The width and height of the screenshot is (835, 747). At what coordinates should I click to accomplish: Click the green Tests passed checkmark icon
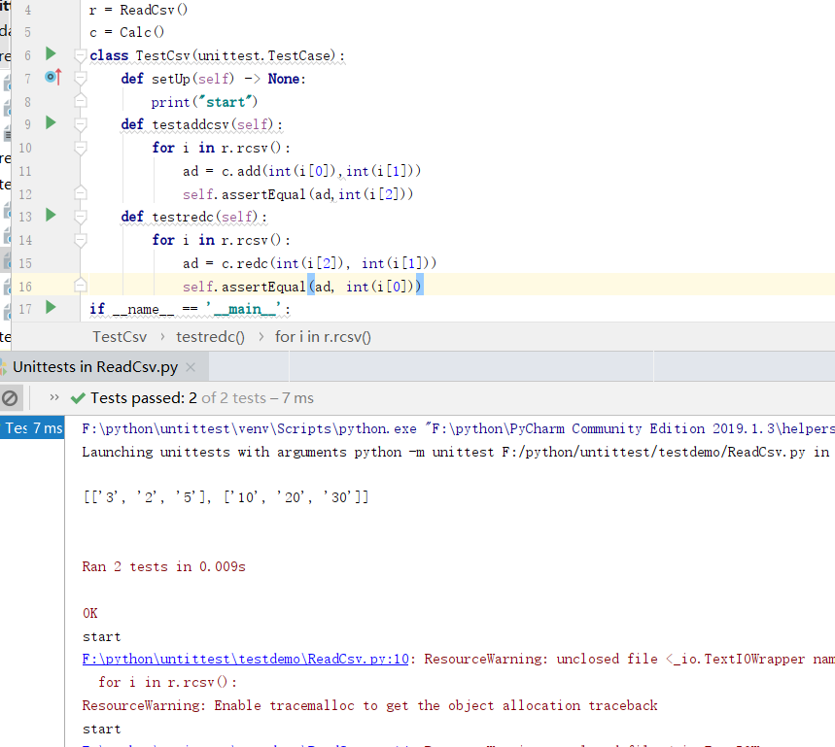click(x=78, y=398)
